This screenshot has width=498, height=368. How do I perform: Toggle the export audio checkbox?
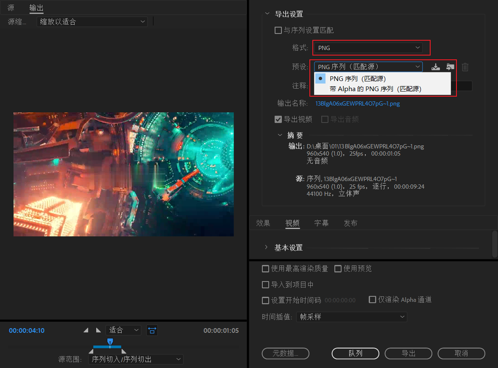point(325,119)
